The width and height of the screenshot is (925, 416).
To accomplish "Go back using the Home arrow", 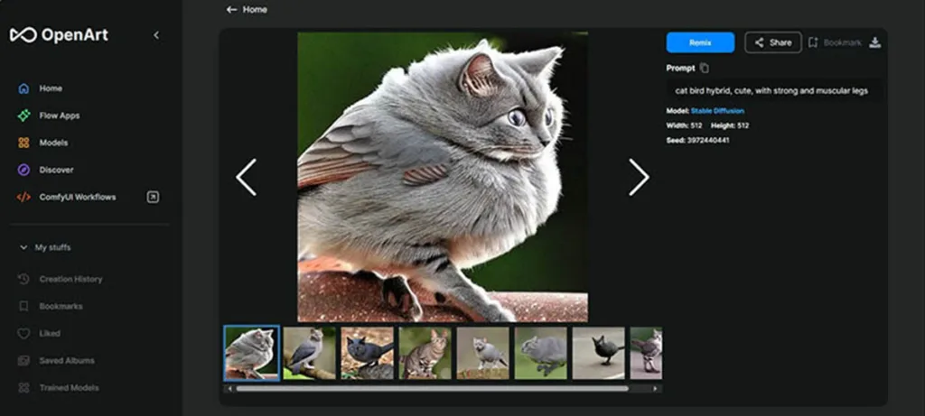I will (247, 9).
